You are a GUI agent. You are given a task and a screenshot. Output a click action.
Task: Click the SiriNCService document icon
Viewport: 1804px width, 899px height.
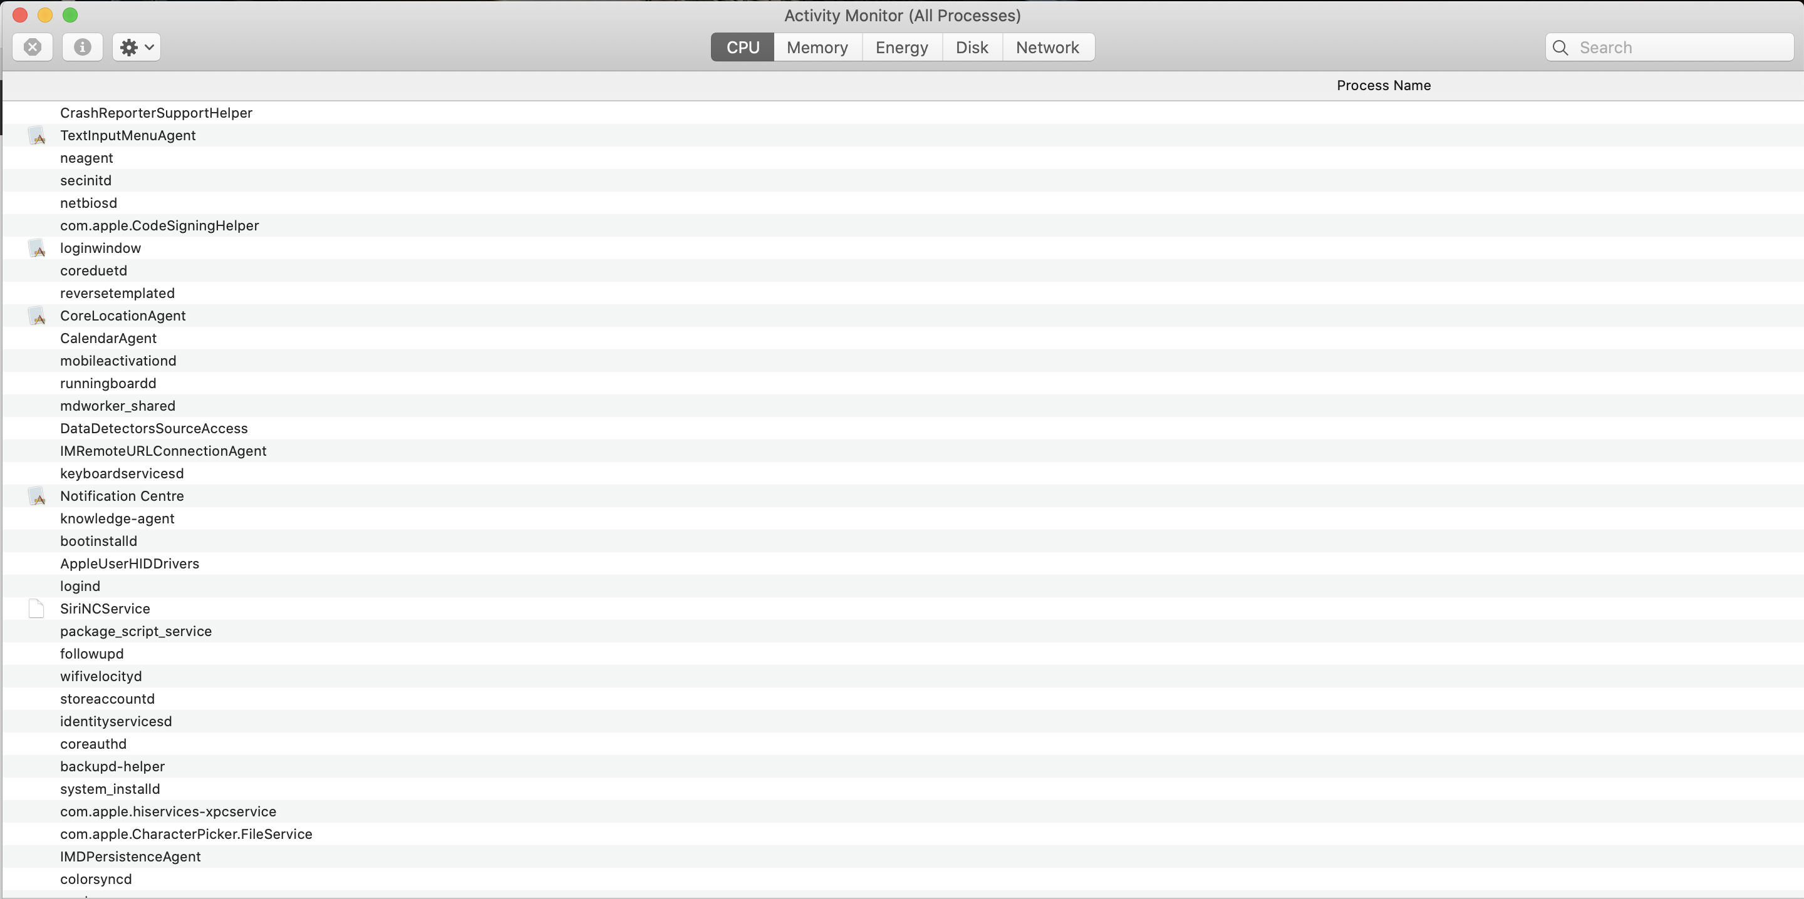[x=36, y=609]
